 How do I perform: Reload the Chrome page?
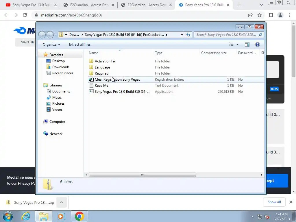(25, 15)
